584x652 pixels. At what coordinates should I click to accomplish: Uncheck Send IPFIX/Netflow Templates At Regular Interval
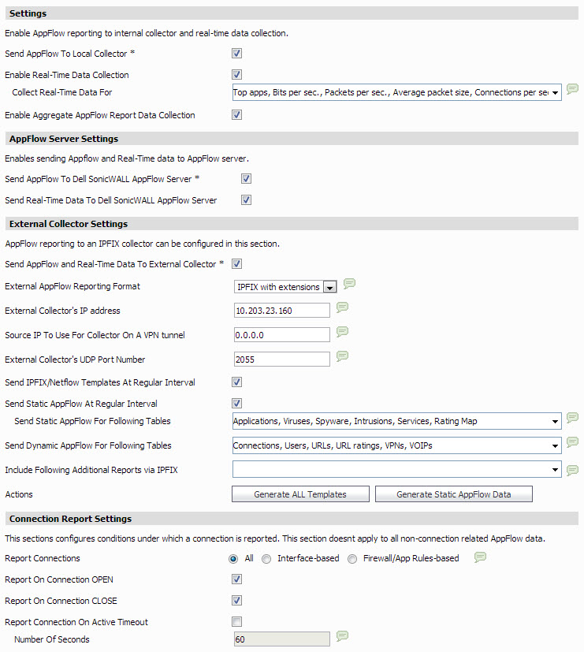(x=237, y=382)
